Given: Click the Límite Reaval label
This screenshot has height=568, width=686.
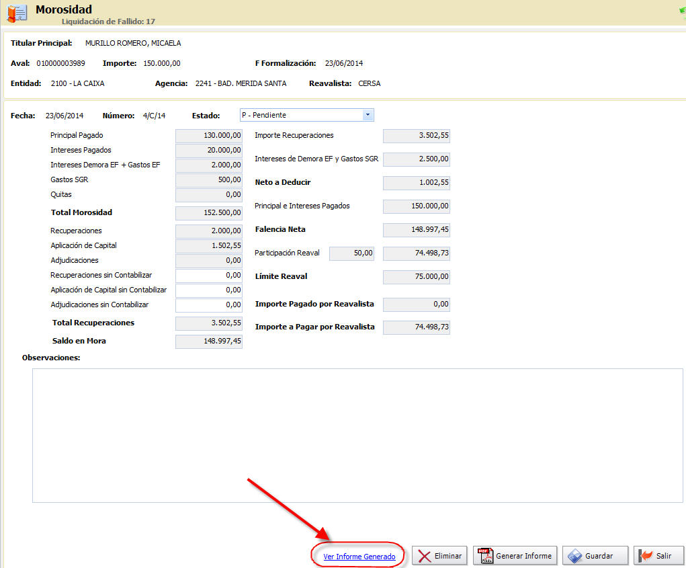Looking at the screenshot, I should tap(281, 276).
